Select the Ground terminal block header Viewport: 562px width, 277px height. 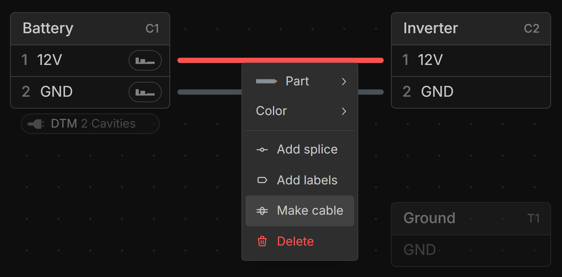pyautogui.click(x=471, y=218)
